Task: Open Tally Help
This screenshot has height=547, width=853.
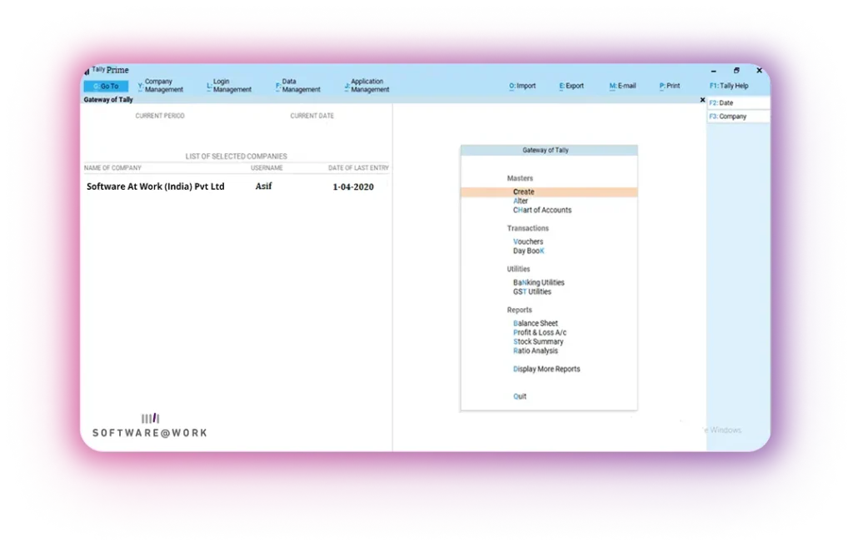Action: tap(729, 86)
